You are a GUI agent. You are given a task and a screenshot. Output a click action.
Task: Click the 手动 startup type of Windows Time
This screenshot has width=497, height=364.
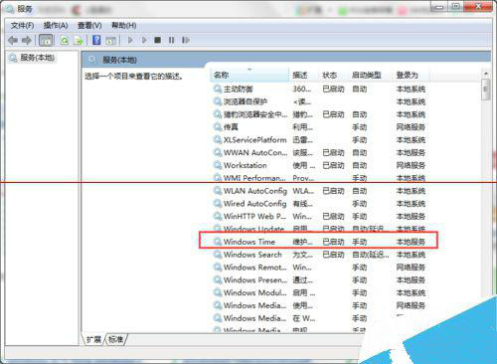coord(359,242)
